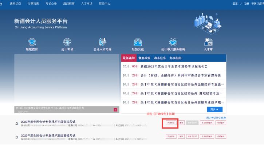Open the notice about 会计系列高级专业技术职
264x145 pixels.
click(182, 102)
